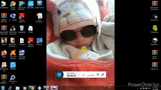161x90 pixels.
Task: Show hidden system tray icons
Action: [x=138, y=88]
